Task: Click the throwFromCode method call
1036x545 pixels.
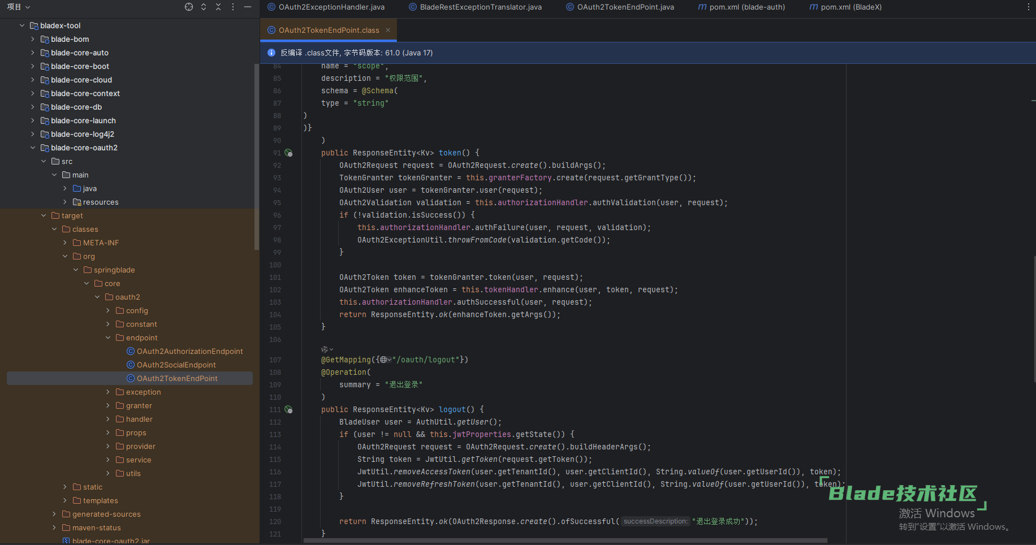Action: 477,240
